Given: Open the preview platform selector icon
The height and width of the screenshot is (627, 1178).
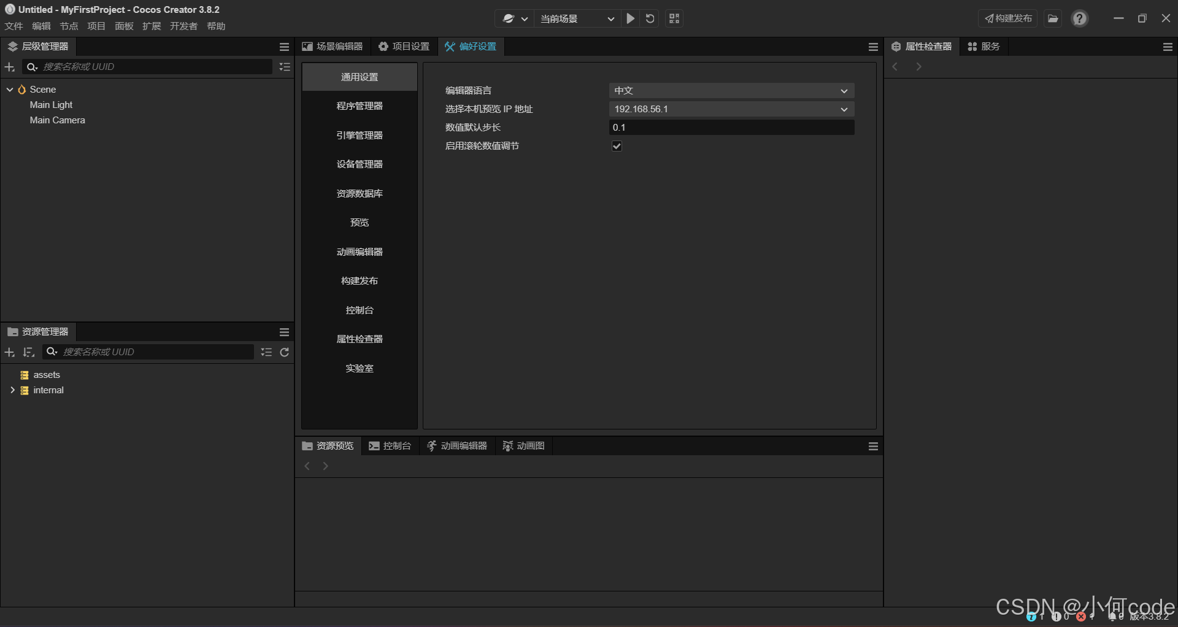Looking at the screenshot, I should [x=515, y=18].
